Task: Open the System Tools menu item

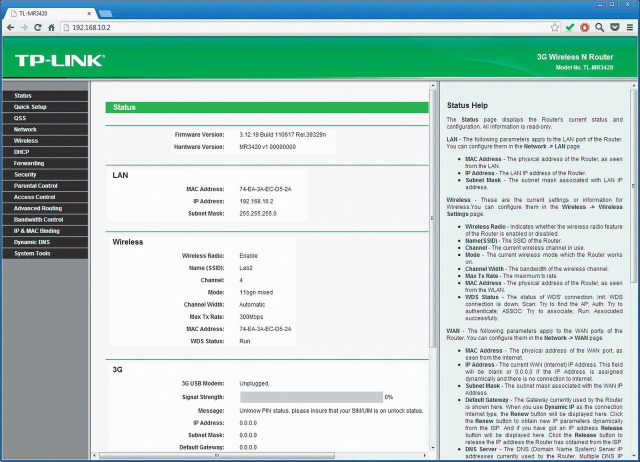Action: (45, 253)
